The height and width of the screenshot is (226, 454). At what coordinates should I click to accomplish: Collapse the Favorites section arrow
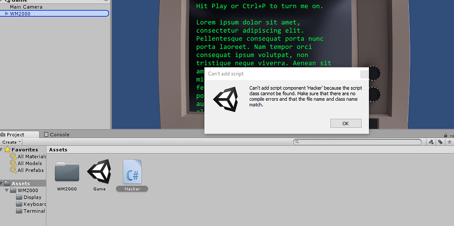(x=2, y=150)
